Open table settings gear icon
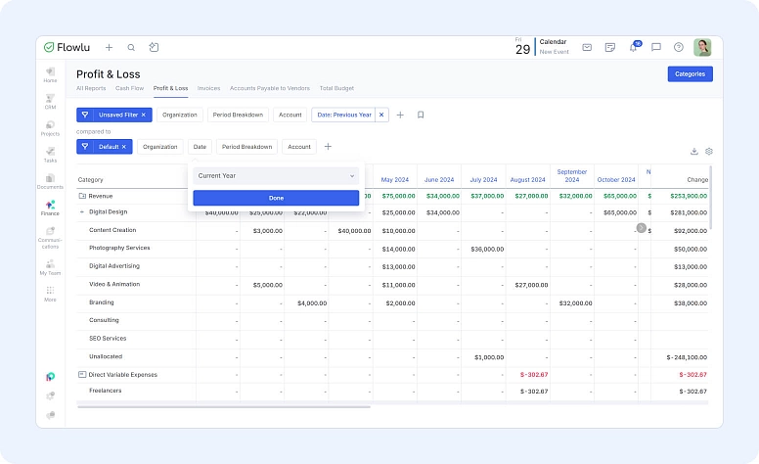The image size is (759, 464). 709,151
